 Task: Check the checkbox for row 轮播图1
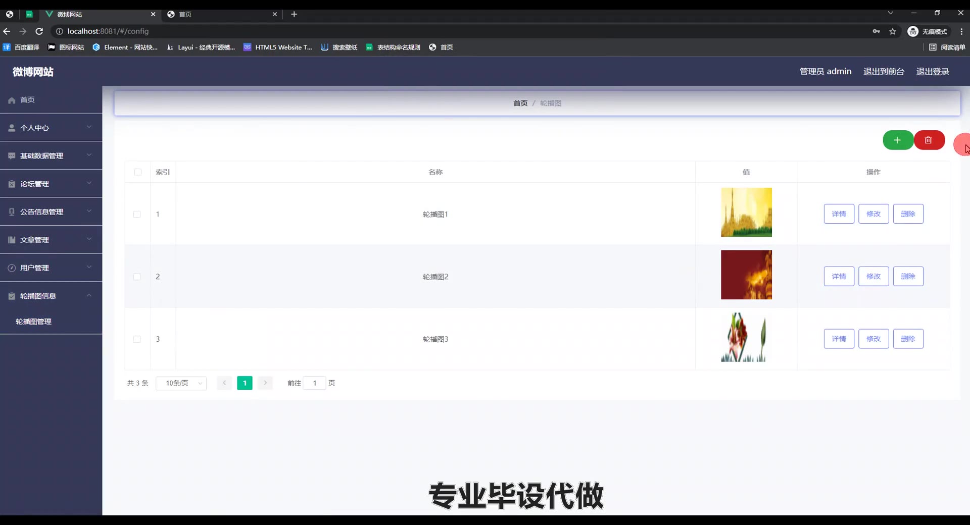pos(137,215)
